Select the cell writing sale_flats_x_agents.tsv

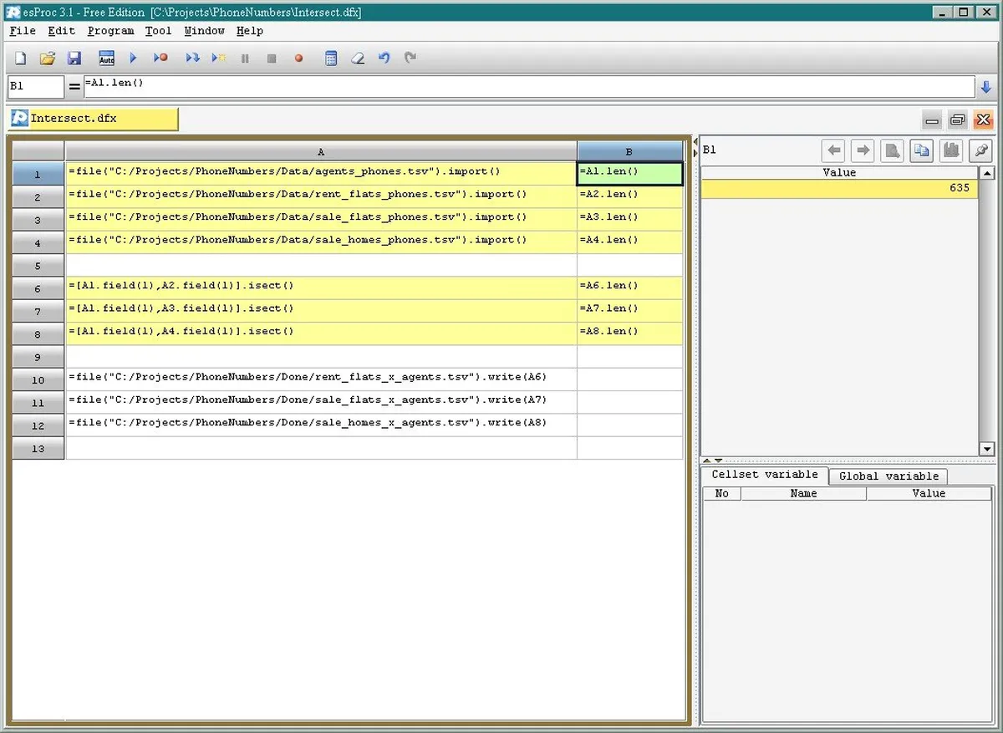click(x=321, y=402)
